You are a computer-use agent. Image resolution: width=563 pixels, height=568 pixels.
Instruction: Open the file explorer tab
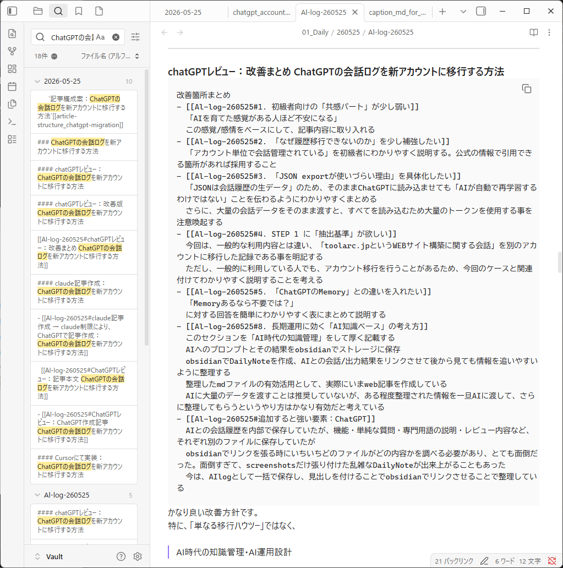point(37,11)
